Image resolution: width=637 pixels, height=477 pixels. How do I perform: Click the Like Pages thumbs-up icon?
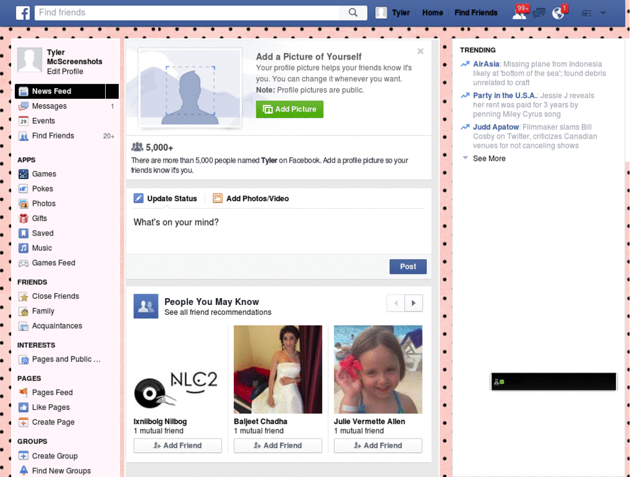click(24, 407)
